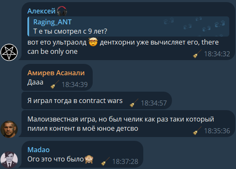Click the 18:34:32 timestamp
Screen dimensions: 236x169
coord(217,54)
